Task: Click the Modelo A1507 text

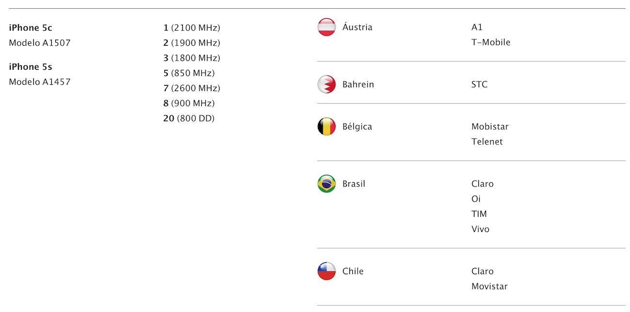Action: coord(40,43)
